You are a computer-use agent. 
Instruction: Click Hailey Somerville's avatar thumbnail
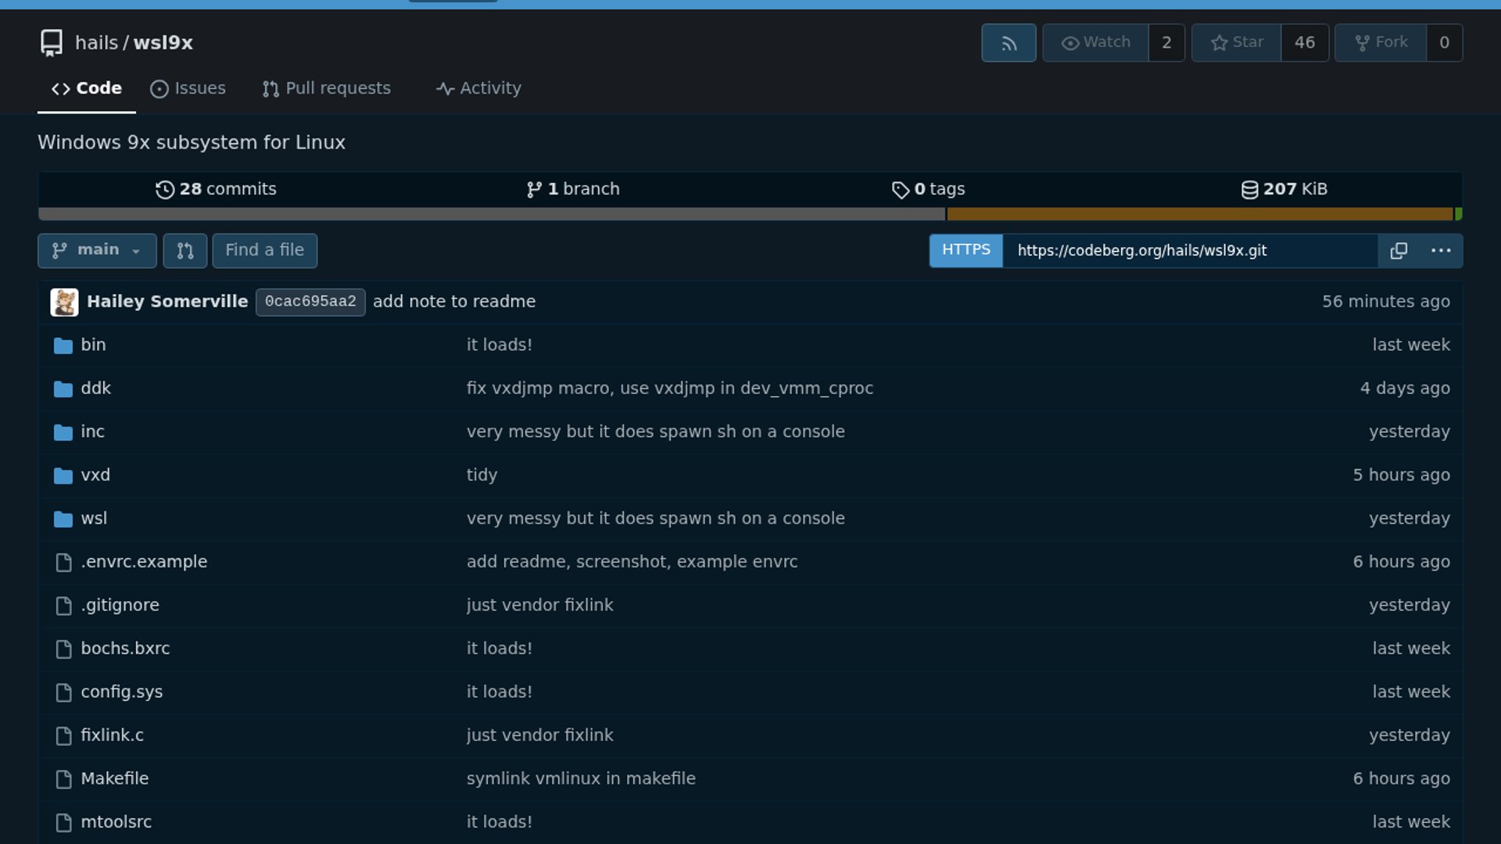[64, 302]
